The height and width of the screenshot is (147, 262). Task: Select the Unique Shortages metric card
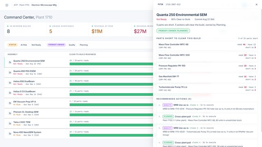coord(68,29)
